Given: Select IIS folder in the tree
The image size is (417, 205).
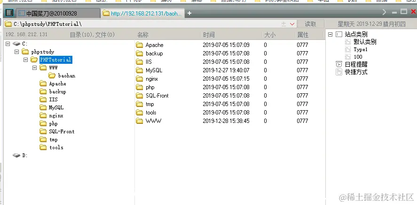Looking at the screenshot, I should coord(53,99).
